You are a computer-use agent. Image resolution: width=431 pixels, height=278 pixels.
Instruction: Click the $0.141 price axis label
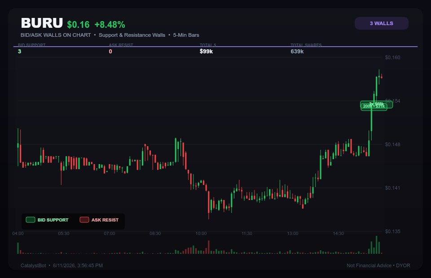click(392, 188)
